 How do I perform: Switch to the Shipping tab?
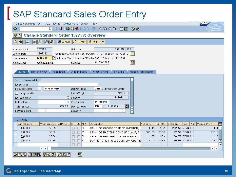point(119,72)
